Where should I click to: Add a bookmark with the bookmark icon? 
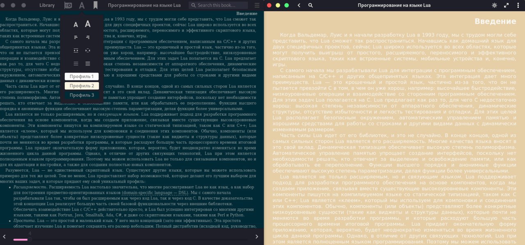click(x=95, y=5)
